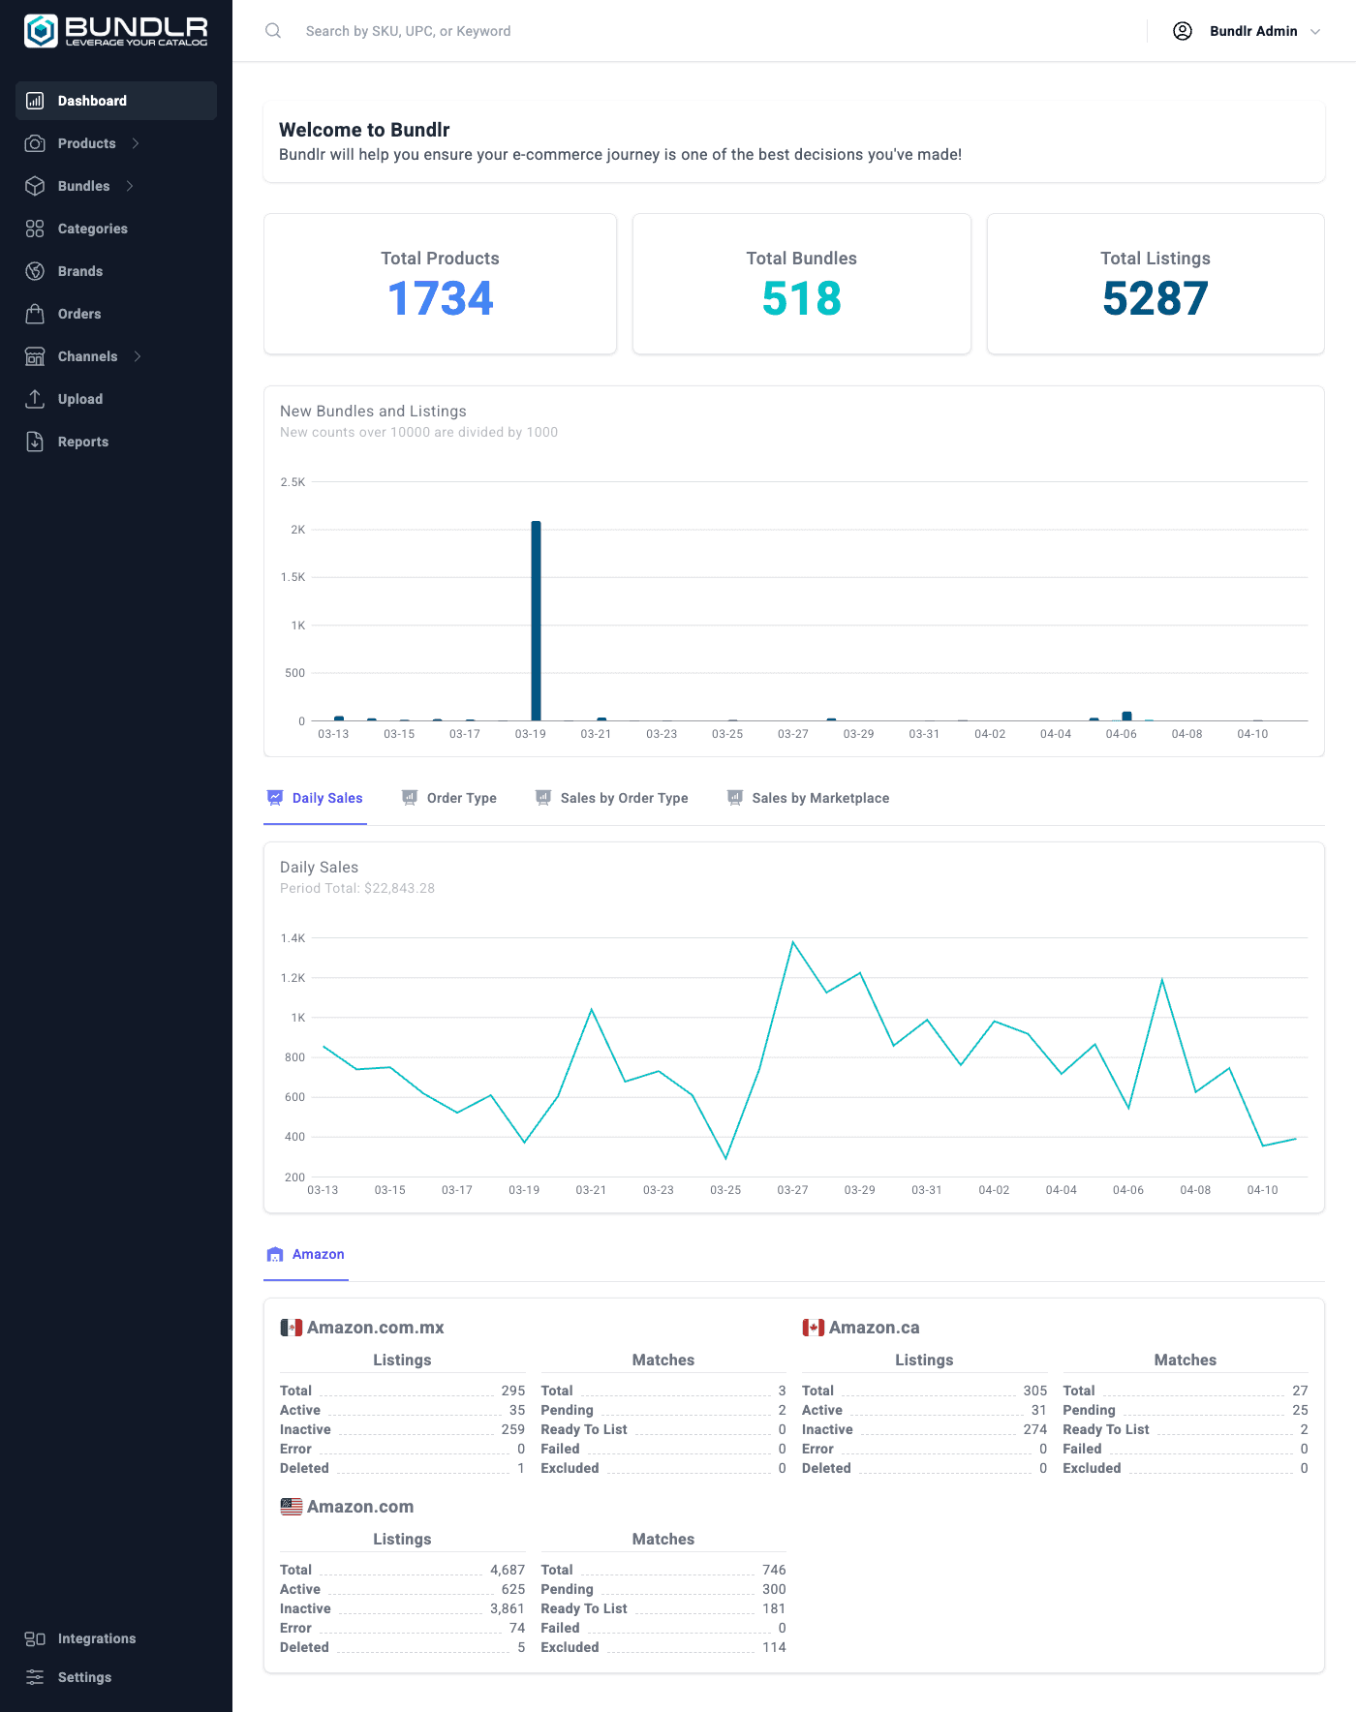Switch to the Order Type tab
1356x1712 pixels.
(449, 798)
